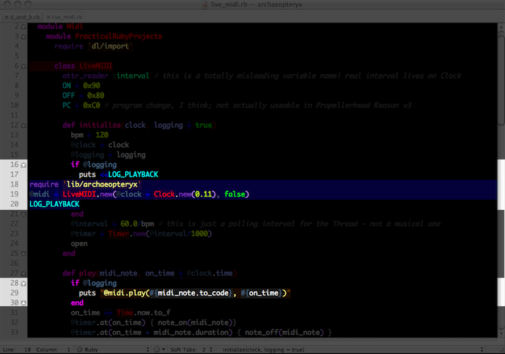Screen dimensions: 505x354
Task: Click closing LOG_PLAYBACK on line 20
Action: [55, 204]
